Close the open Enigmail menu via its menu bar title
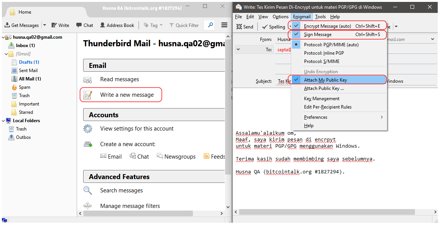 click(302, 17)
